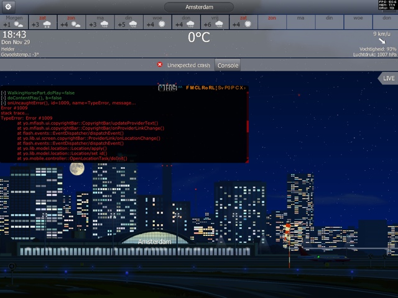Click the blue ^^ console icon
398x298 pixels.
[x=180, y=87]
